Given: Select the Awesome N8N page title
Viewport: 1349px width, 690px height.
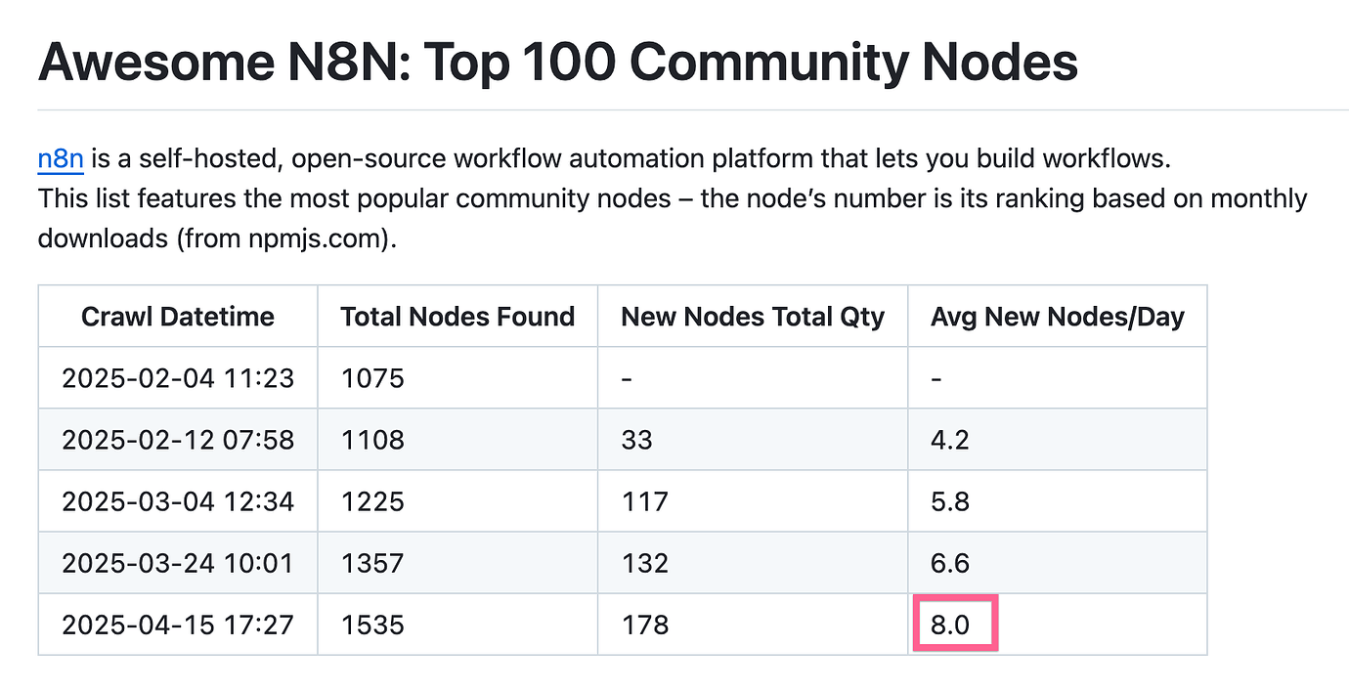Looking at the screenshot, I should (558, 62).
